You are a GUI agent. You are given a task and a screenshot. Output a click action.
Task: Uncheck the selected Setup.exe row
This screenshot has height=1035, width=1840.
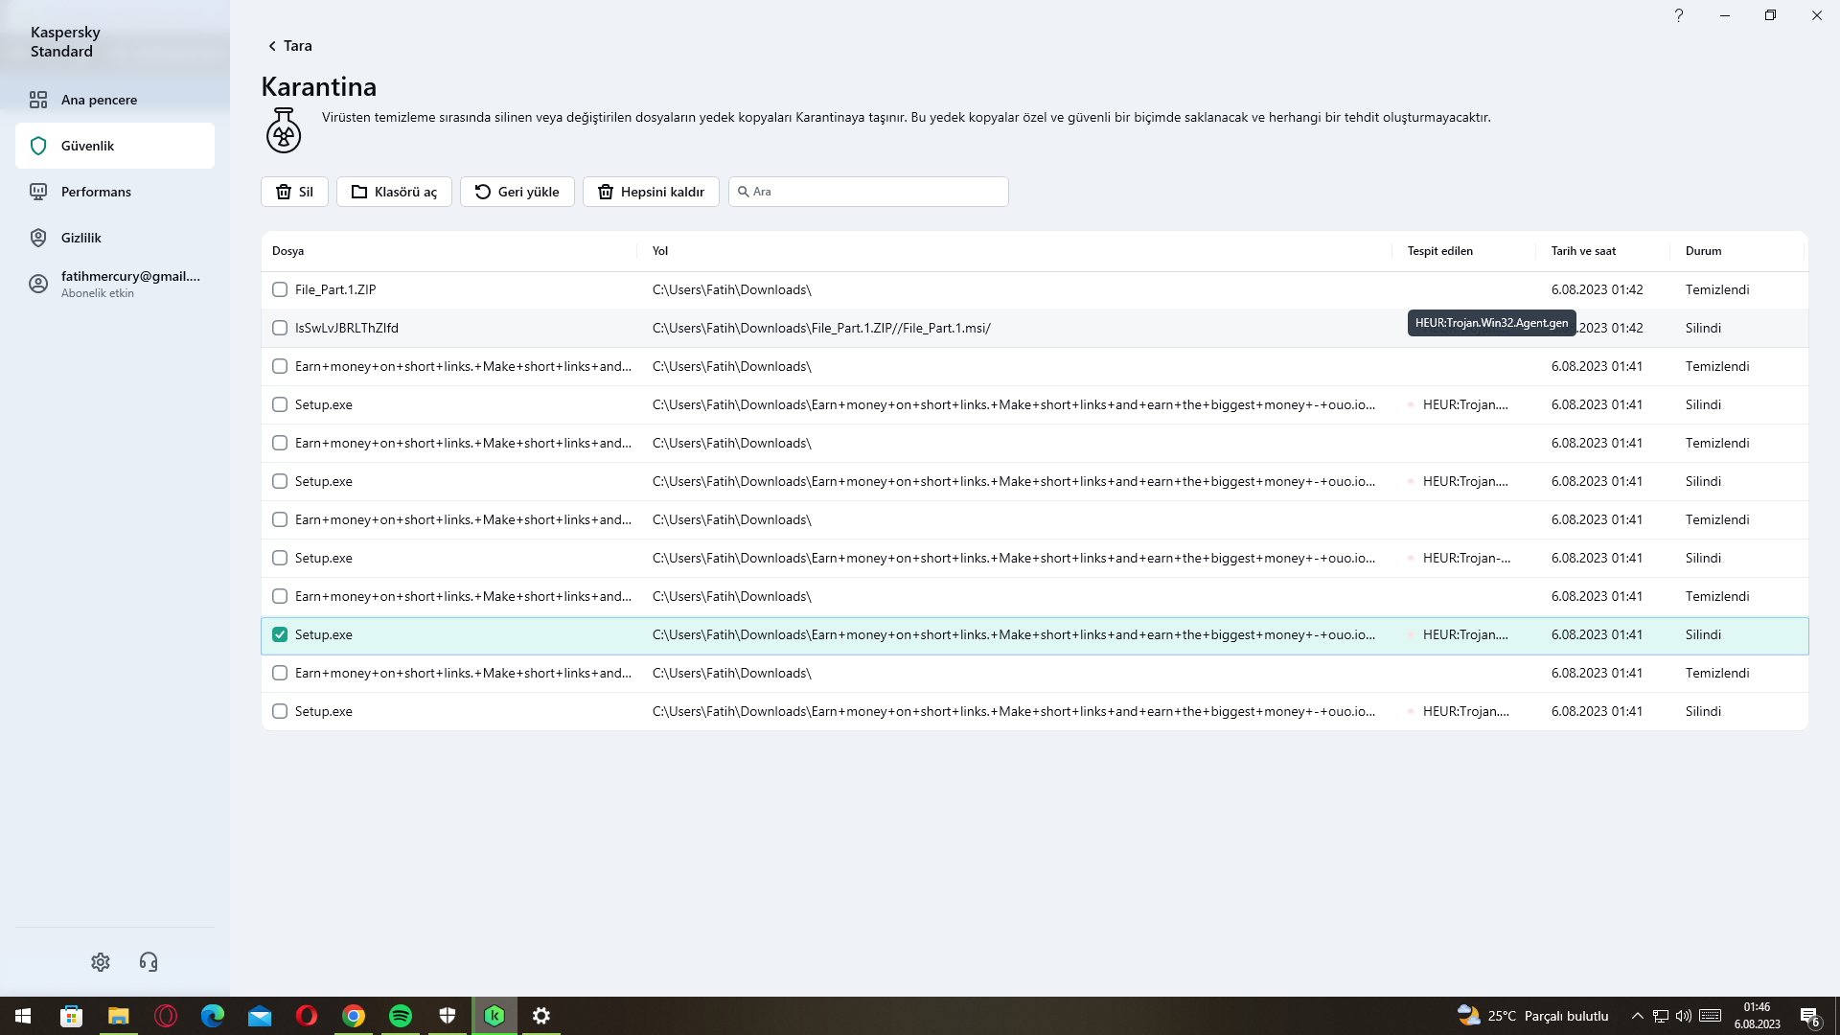tap(280, 634)
